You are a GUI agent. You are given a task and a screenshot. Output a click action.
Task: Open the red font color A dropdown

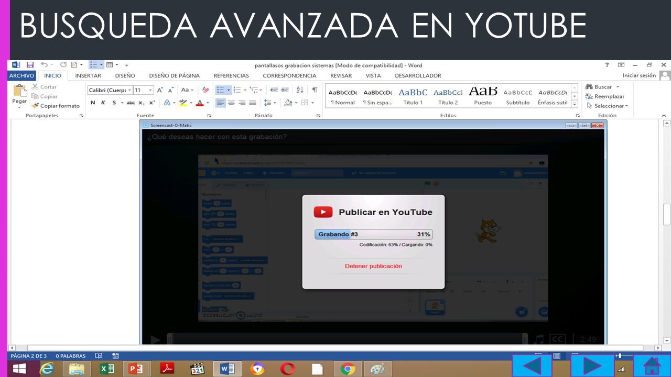[x=208, y=103]
